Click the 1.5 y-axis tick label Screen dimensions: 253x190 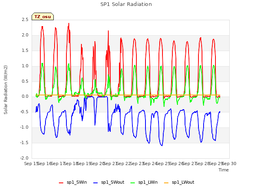coord(25,51)
